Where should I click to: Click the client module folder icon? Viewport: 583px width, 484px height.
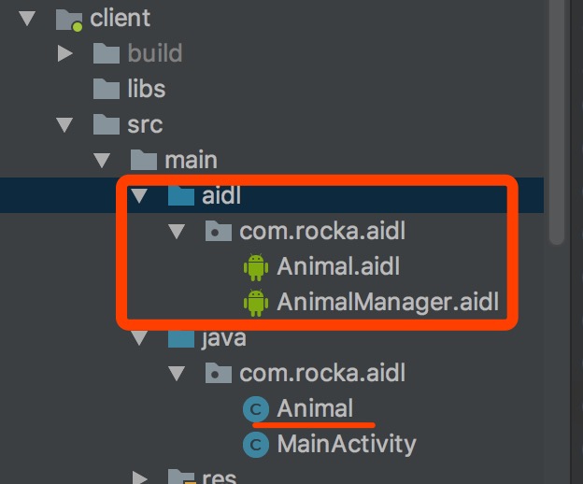pos(69,20)
